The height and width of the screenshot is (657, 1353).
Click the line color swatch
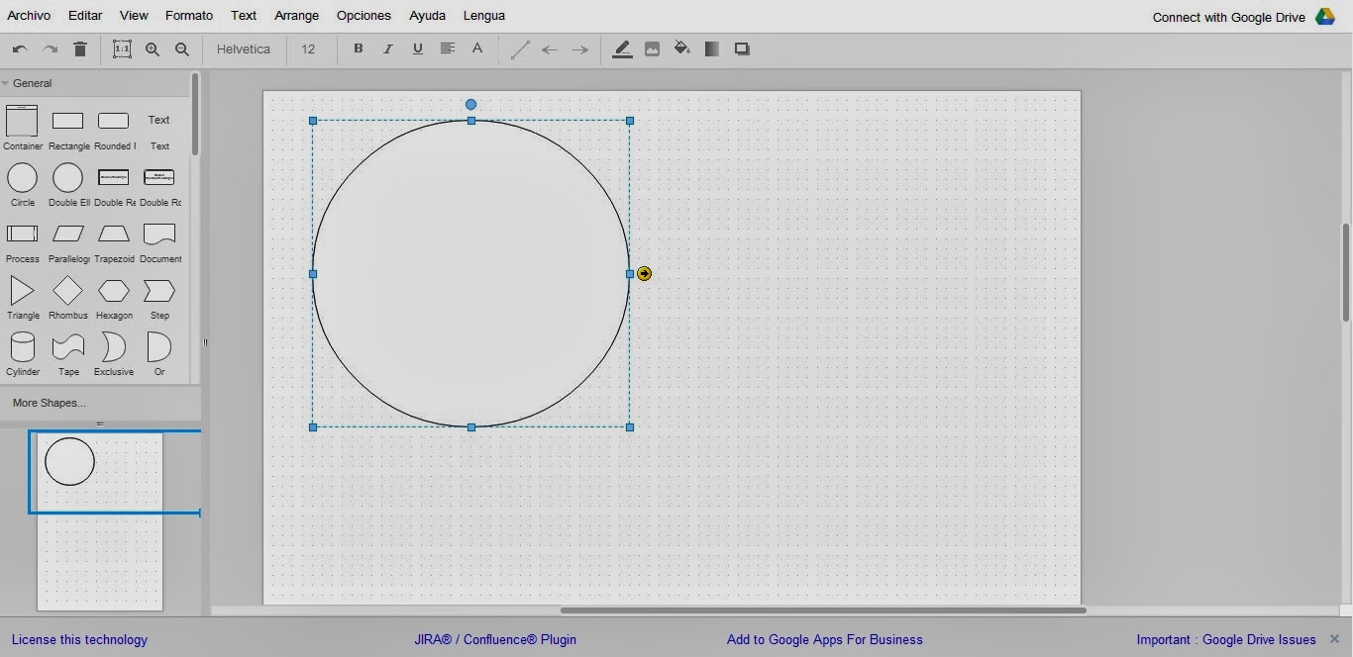[x=622, y=48]
